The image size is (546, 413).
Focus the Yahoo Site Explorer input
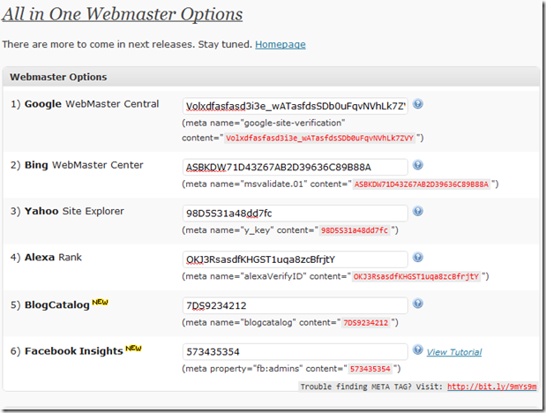click(x=295, y=214)
